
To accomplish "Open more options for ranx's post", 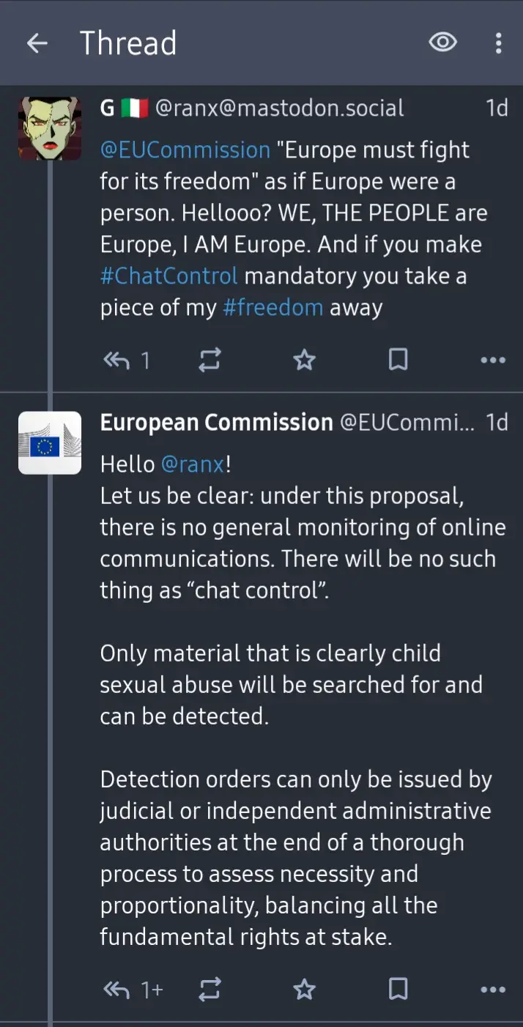I will click(492, 360).
